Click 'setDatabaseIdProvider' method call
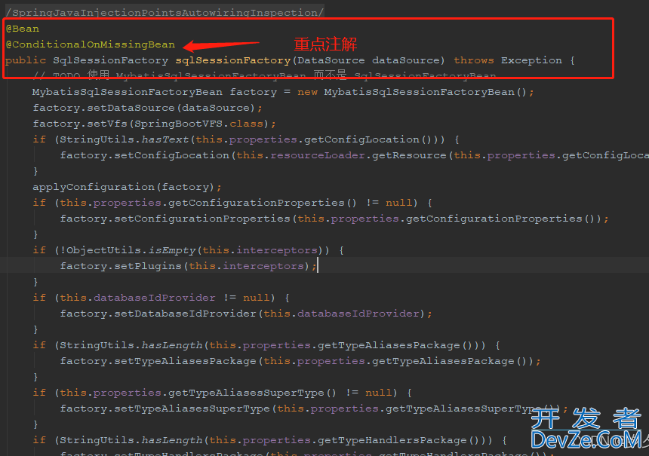Screen dimensions: 649x456 [186, 314]
